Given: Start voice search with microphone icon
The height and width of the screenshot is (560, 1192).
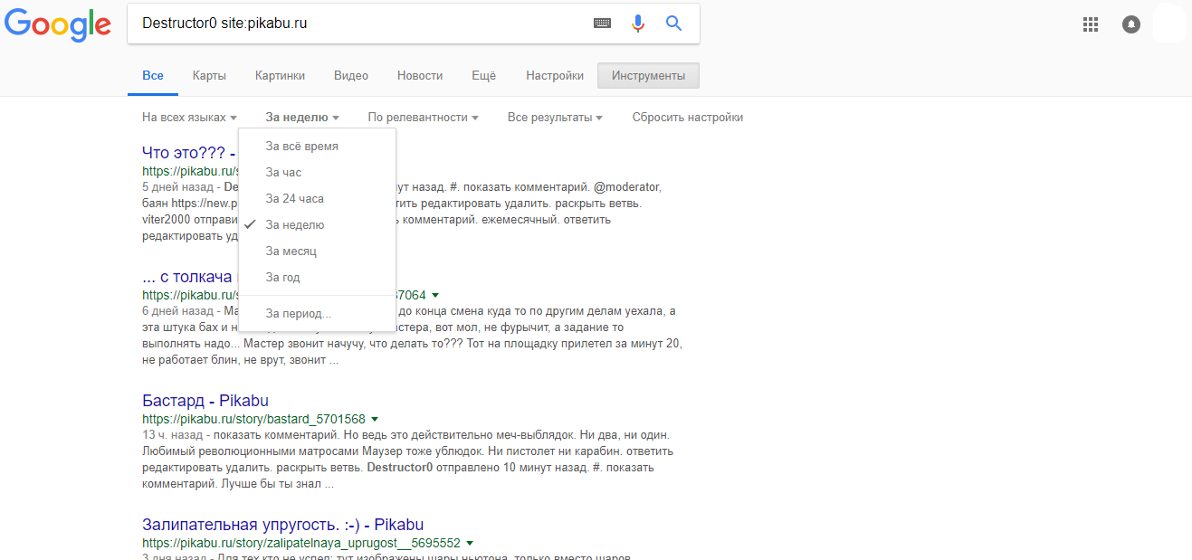Looking at the screenshot, I should coord(638,24).
